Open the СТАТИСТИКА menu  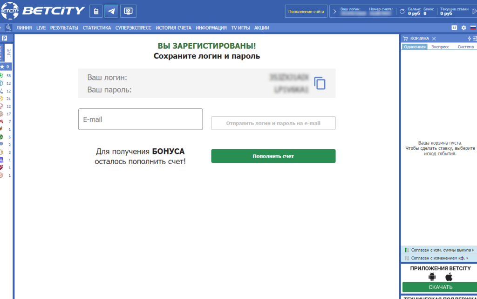click(97, 28)
